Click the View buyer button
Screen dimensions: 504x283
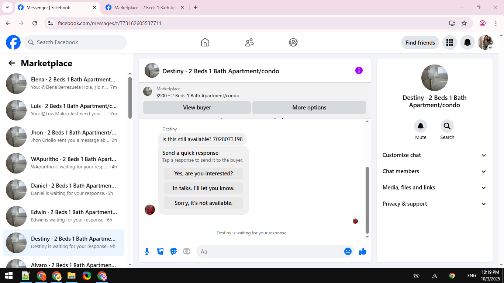[197, 108]
